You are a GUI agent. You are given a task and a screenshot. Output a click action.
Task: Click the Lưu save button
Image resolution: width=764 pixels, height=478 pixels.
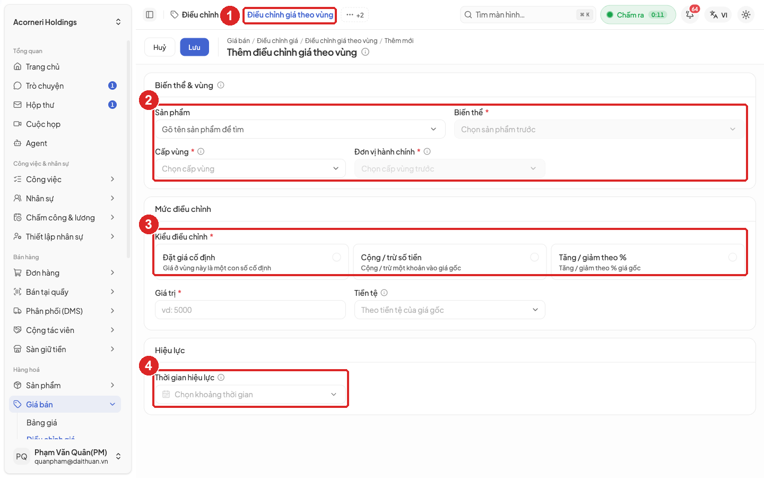tap(194, 47)
